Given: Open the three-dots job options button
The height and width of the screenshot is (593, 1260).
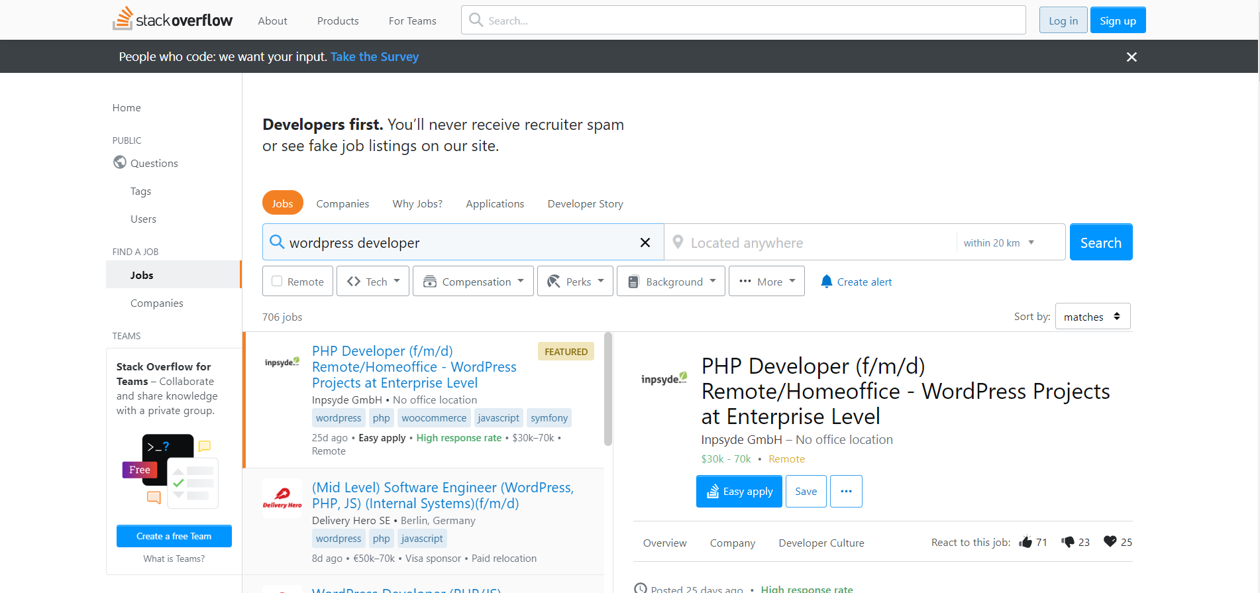Looking at the screenshot, I should pos(846,492).
